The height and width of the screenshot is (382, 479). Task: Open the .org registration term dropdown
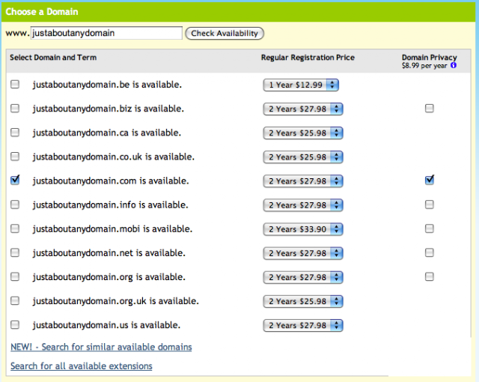coord(303,277)
